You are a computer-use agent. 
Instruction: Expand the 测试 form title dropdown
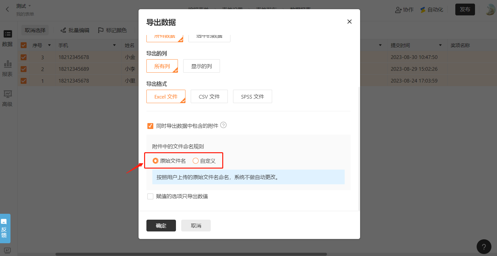point(30,6)
